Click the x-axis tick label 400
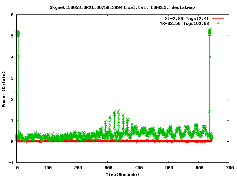 139,168
